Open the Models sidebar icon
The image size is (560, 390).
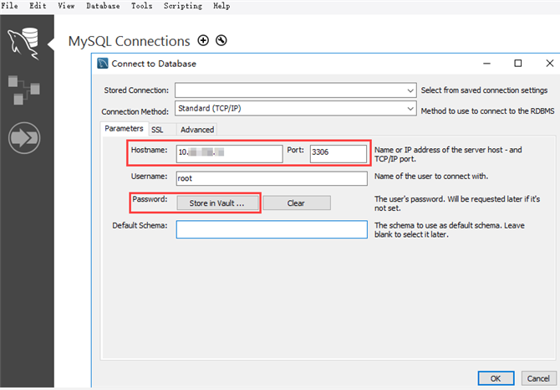(24, 90)
